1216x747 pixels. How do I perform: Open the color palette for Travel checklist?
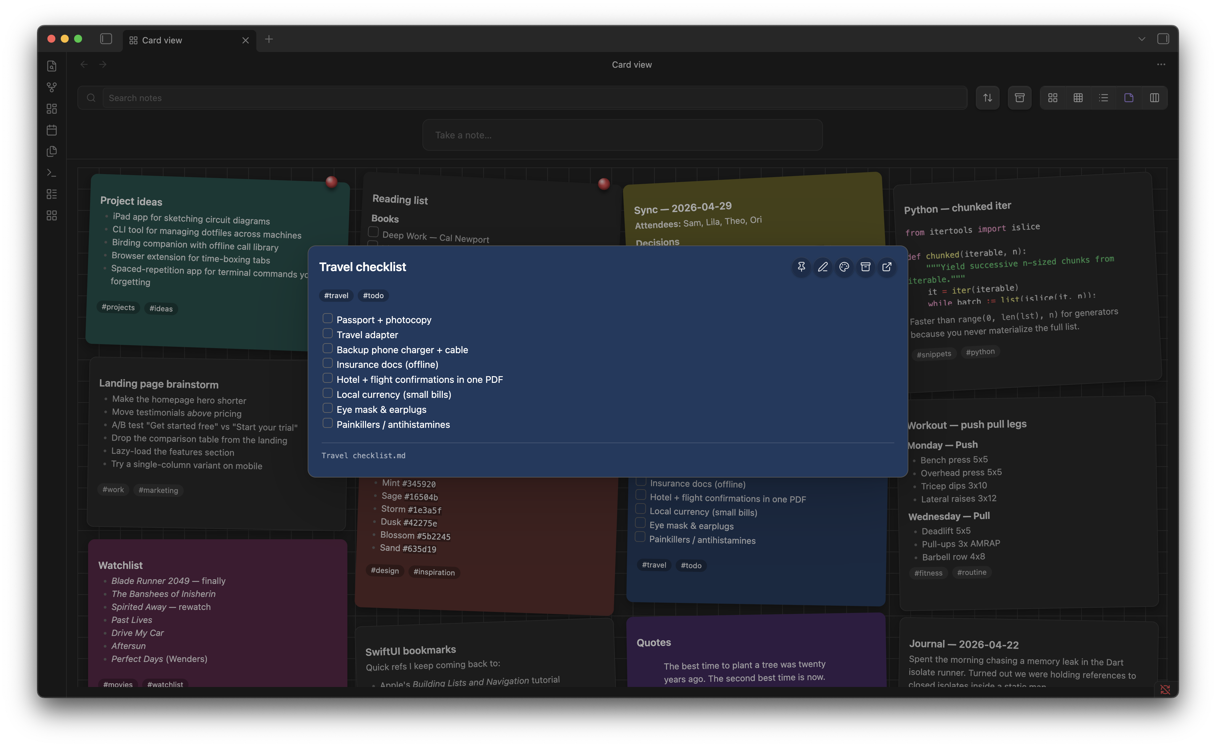pos(844,267)
